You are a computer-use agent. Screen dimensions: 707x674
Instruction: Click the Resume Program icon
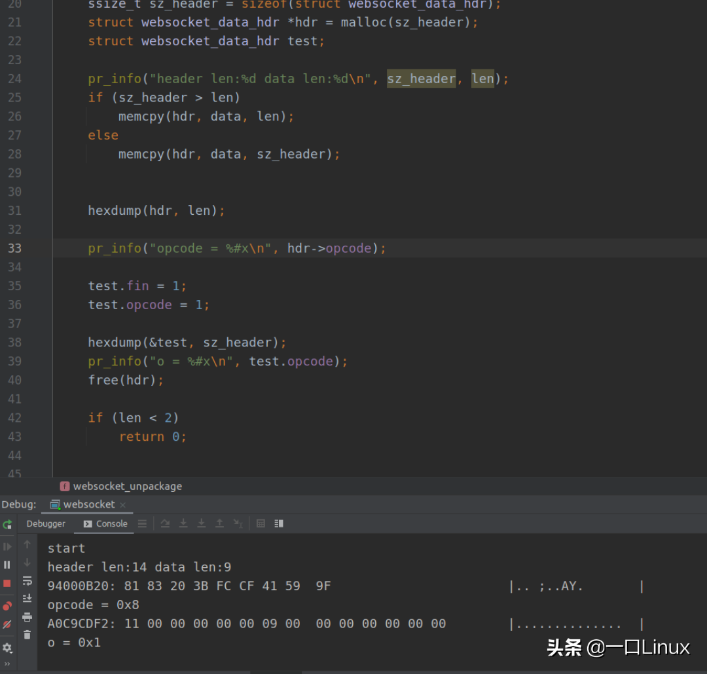[7, 547]
